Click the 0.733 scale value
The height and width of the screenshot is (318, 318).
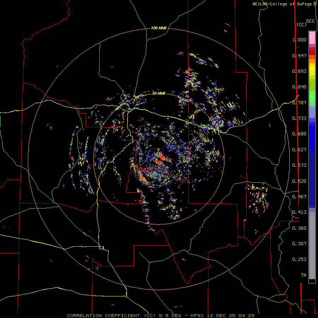click(299, 118)
